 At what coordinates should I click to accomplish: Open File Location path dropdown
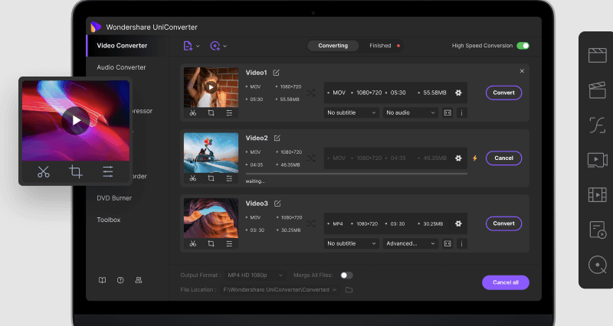[x=280, y=290]
